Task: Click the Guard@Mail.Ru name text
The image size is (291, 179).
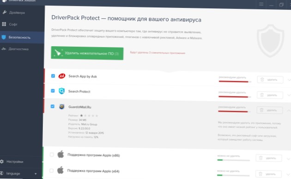Action: point(80,107)
